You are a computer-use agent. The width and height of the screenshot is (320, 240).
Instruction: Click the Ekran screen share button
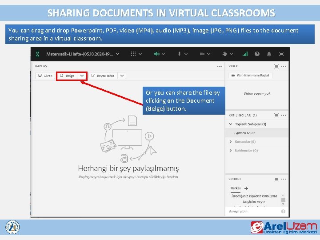(45, 76)
